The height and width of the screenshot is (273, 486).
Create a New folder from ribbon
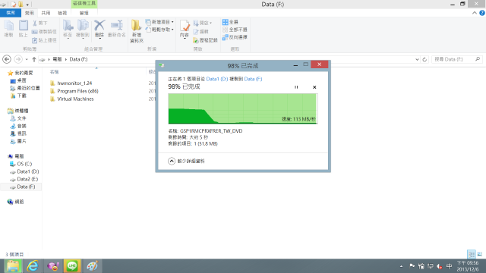137,31
